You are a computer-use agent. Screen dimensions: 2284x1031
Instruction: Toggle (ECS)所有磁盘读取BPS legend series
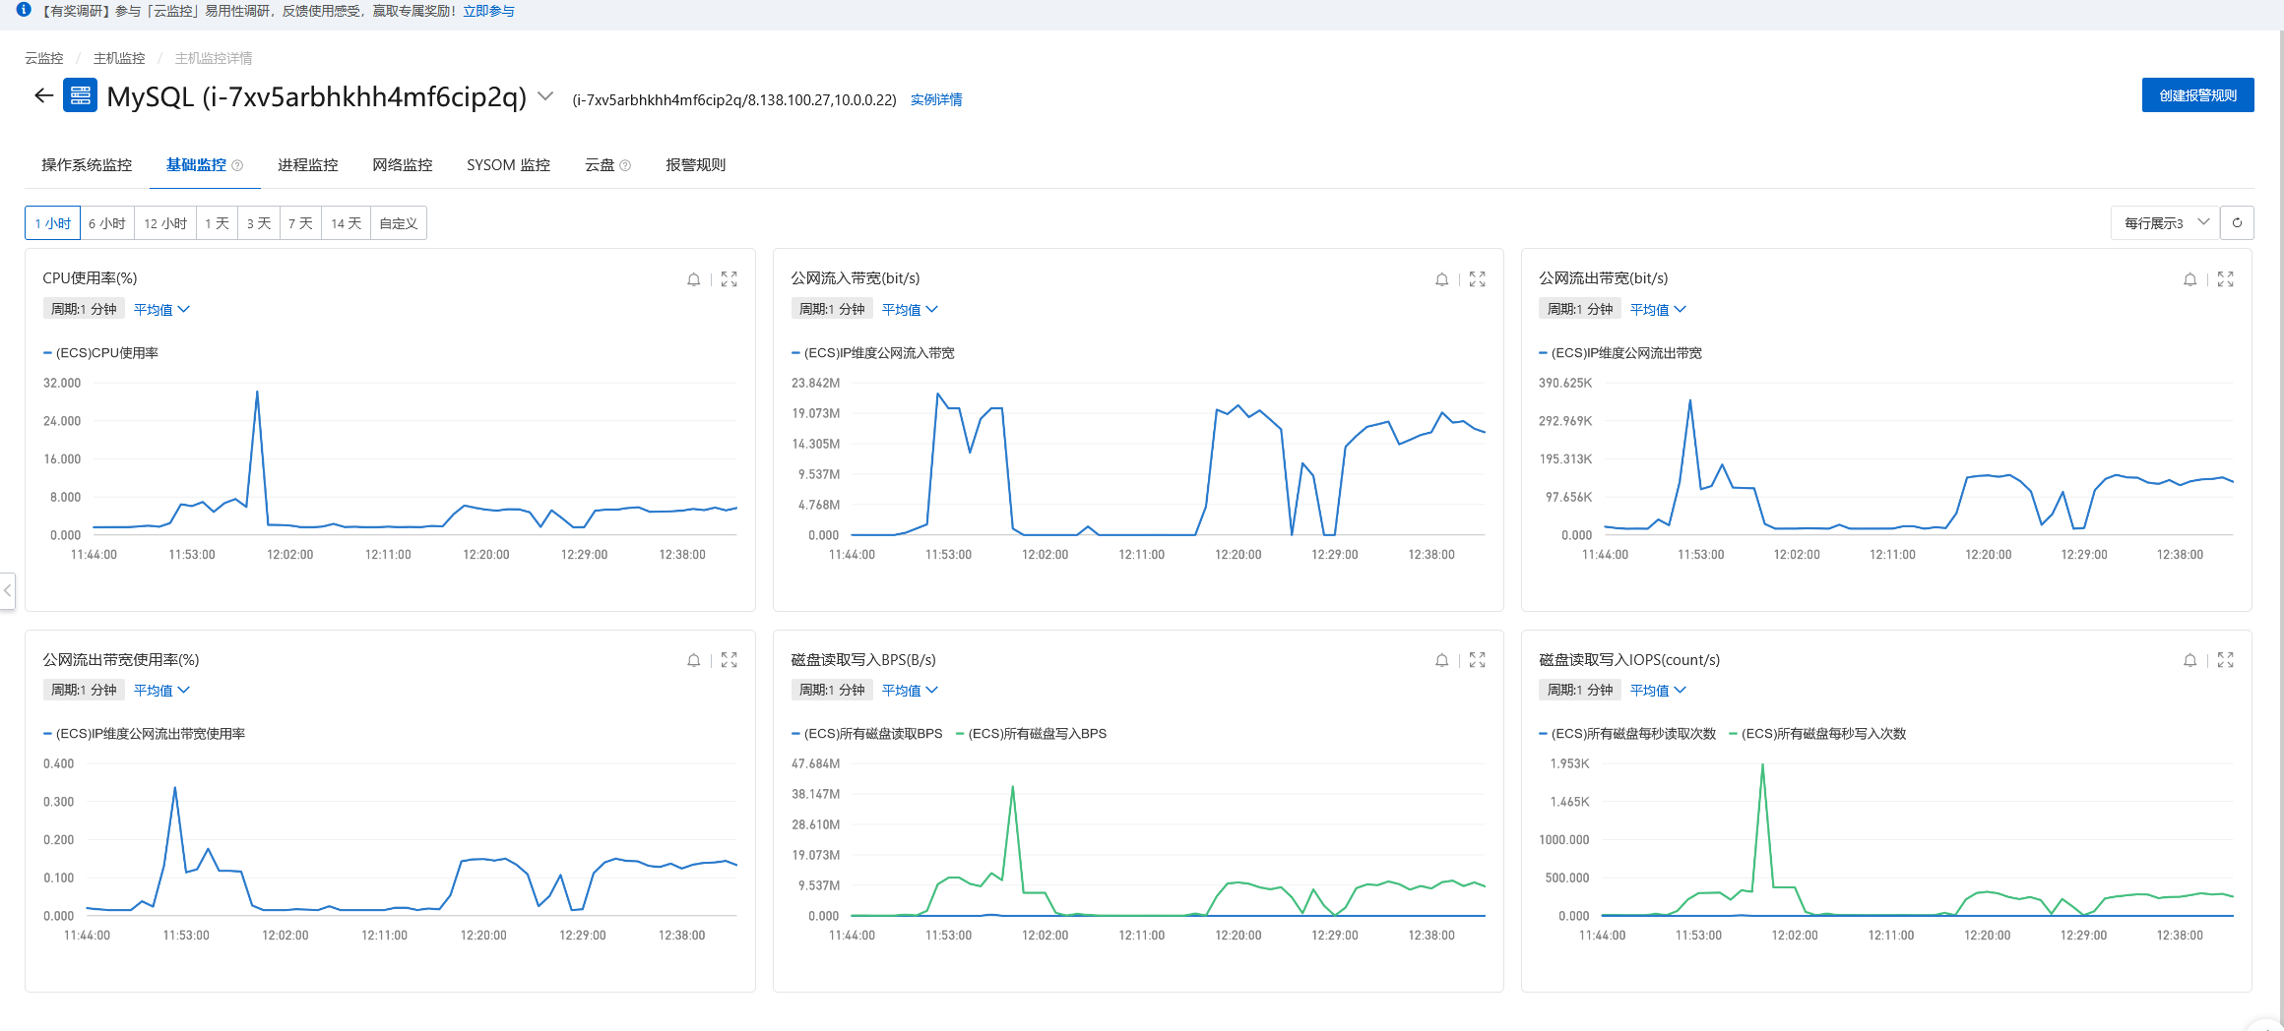867,734
